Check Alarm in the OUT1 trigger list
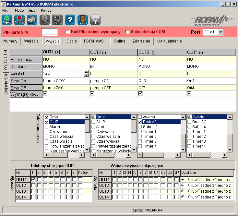The image size is (238, 216). coord(47,127)
